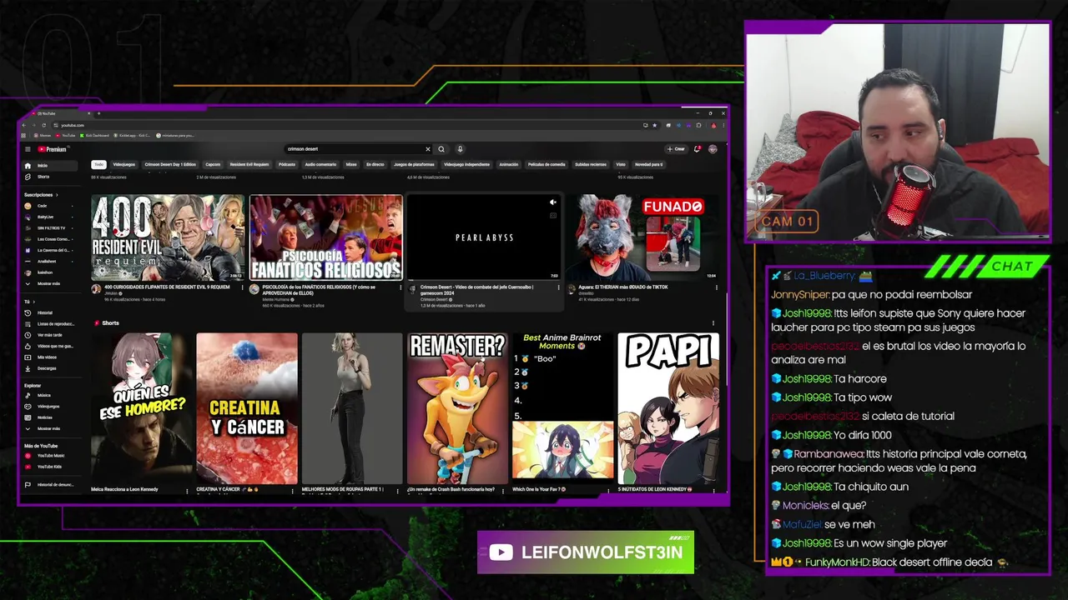Go back in the browser
Screen dimensions: 1068x600
24,125
